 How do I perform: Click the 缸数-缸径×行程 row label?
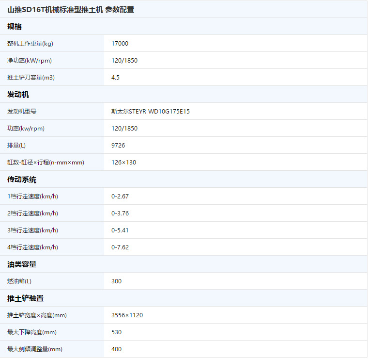(x=46, y=162)
